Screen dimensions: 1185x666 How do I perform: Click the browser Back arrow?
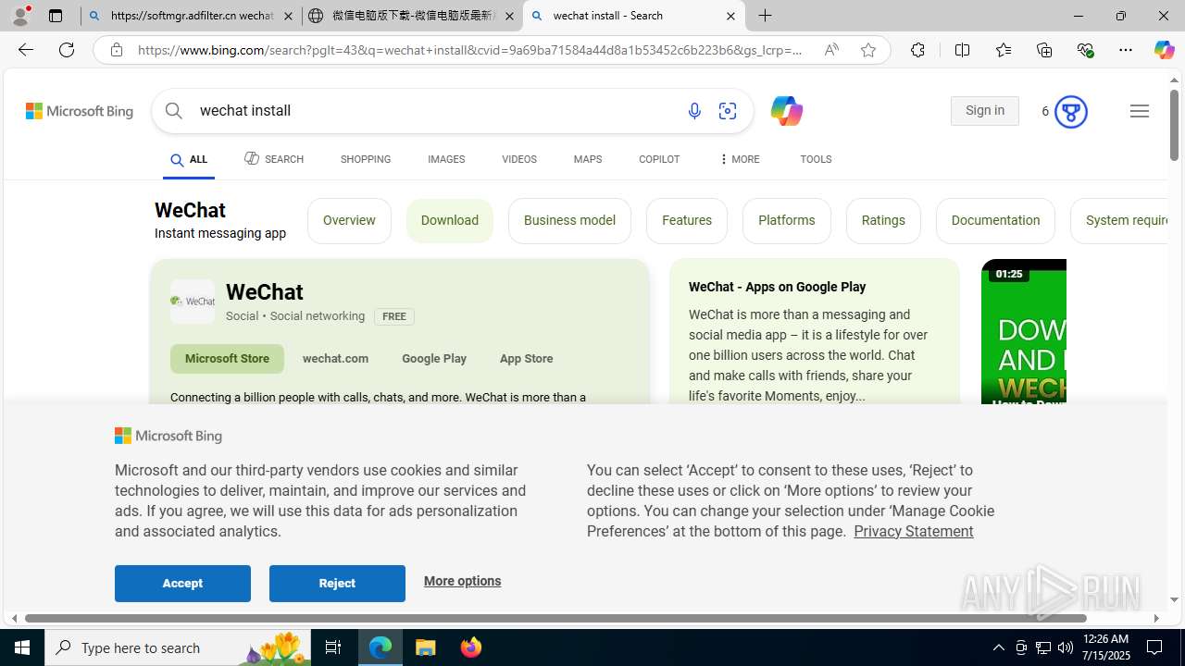click(x=25, y=50)
